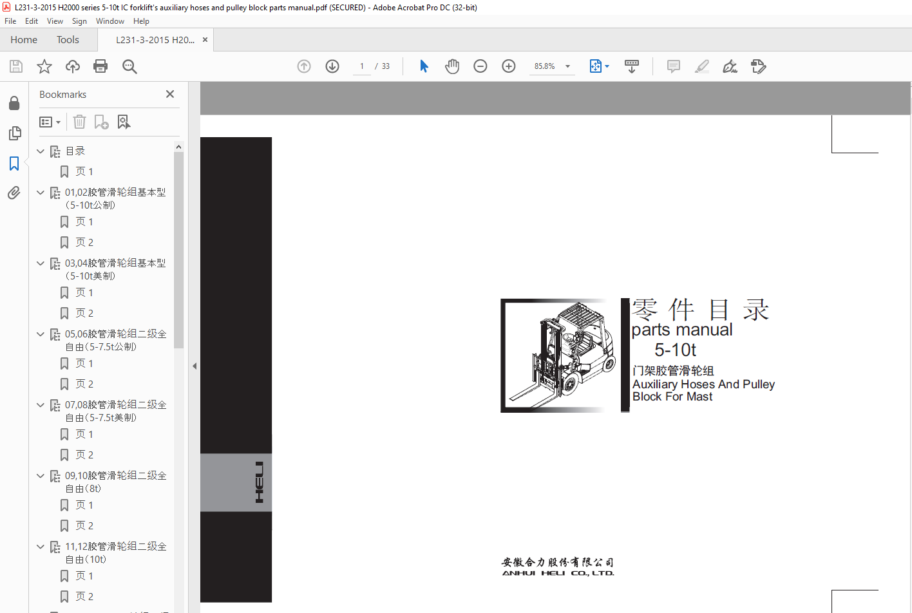Collapse the 目录 bookmark group
Image resolution: width=912 pixels, height=613 pixels.
pos(41,151)
